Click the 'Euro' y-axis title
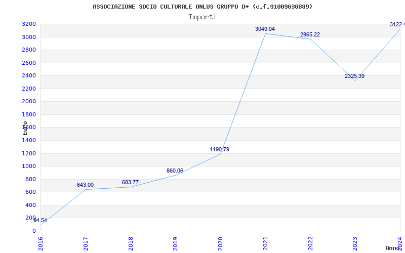Screen dimensions: 405x253 tap(25, 128)
